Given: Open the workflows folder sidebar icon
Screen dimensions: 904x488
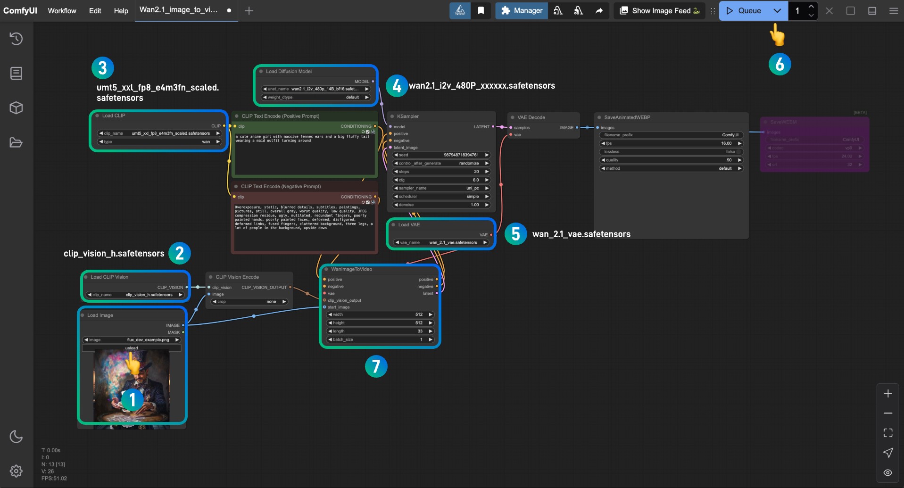Looking at the screenshot, I should click(16, 142).
